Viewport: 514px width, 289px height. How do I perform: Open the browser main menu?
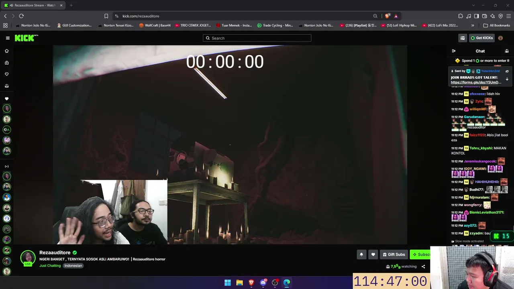click(x=509, y=16)
